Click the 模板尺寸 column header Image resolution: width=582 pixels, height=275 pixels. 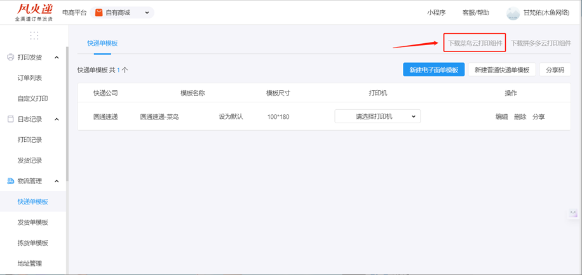click(278, 93)
